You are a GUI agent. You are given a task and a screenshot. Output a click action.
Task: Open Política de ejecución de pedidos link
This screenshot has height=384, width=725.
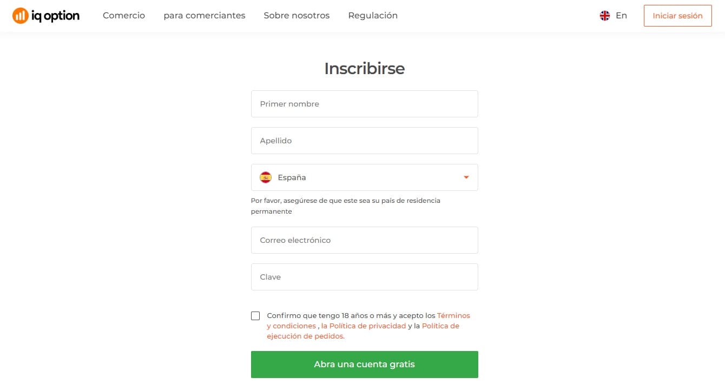305,336
